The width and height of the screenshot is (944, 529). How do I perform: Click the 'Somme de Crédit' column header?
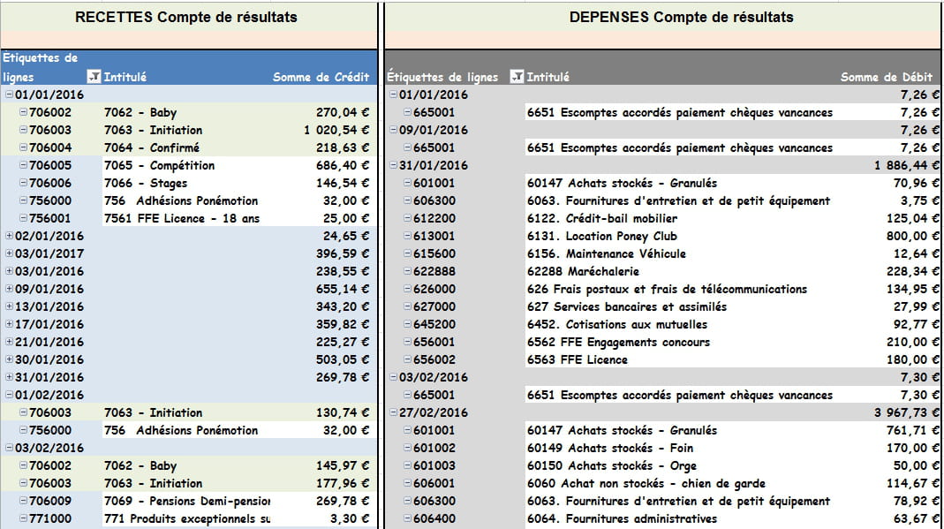click(321, 77)
